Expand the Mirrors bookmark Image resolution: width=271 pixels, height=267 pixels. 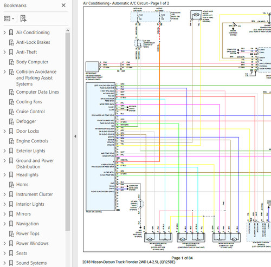coord(5,214)
